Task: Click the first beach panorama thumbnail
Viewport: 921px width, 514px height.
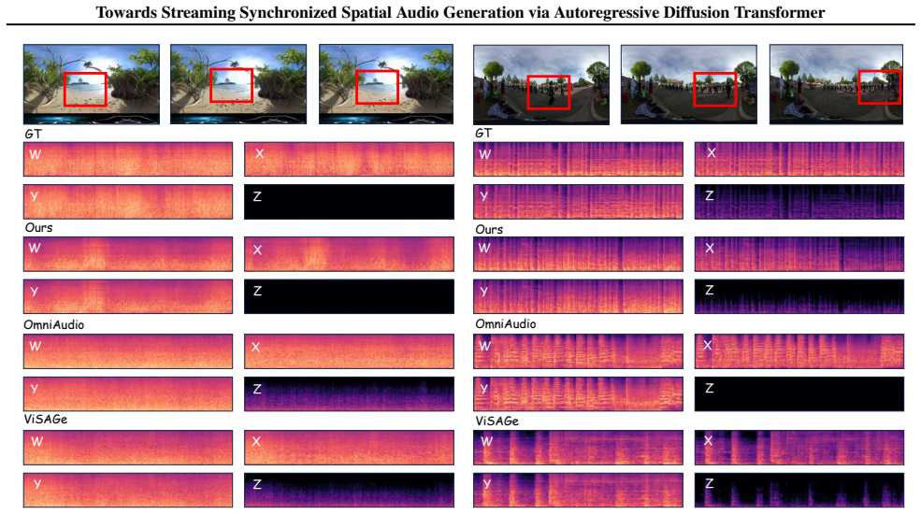Action: point(92,84)
